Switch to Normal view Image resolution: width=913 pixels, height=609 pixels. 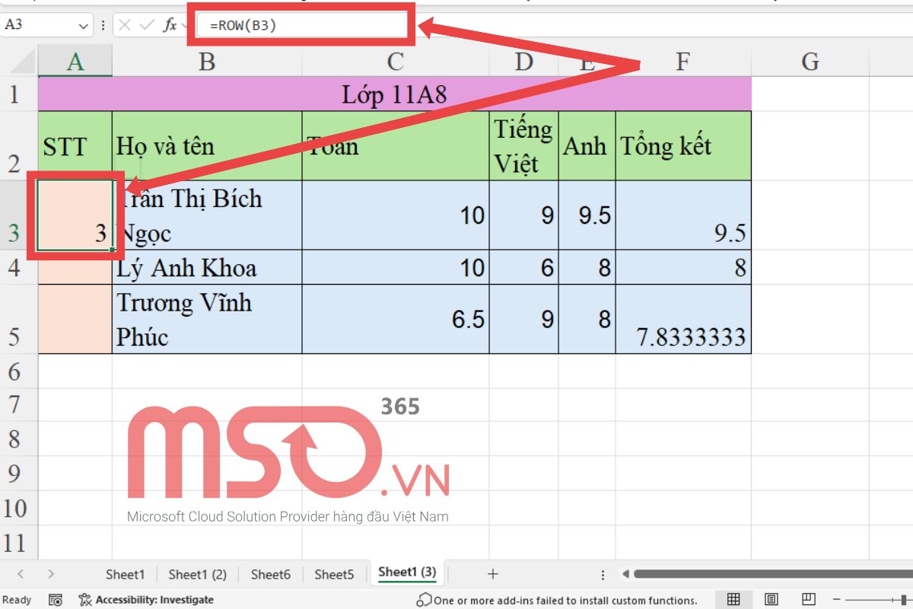point(733,599)
